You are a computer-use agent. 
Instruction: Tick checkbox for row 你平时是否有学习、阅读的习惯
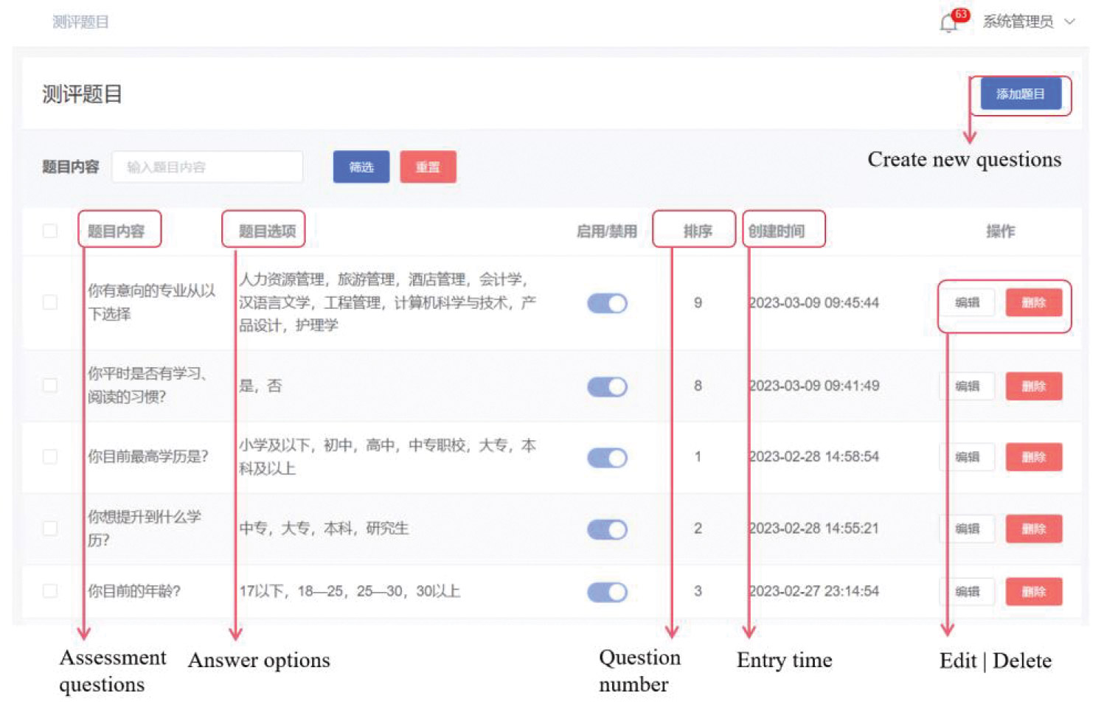pos(50,386)
